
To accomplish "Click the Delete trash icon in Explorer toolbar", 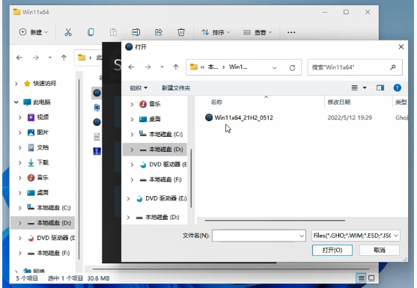I will [x=181, y=32].
